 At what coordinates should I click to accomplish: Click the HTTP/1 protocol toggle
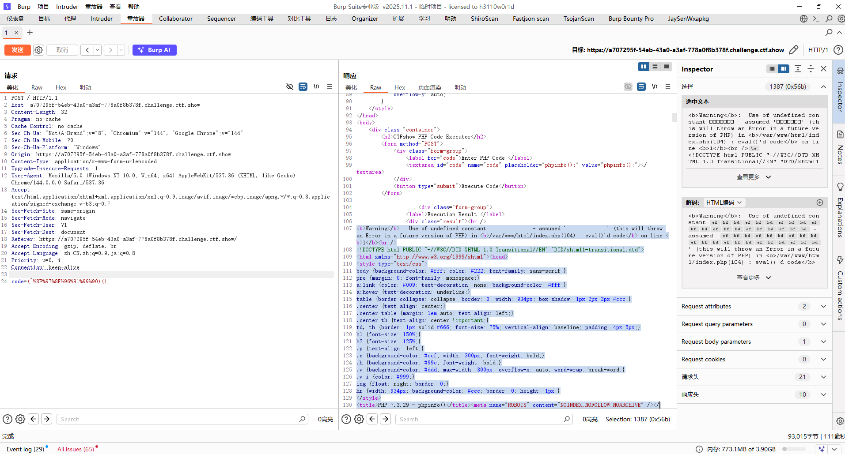pyautogui.click(x=818, y=50)
